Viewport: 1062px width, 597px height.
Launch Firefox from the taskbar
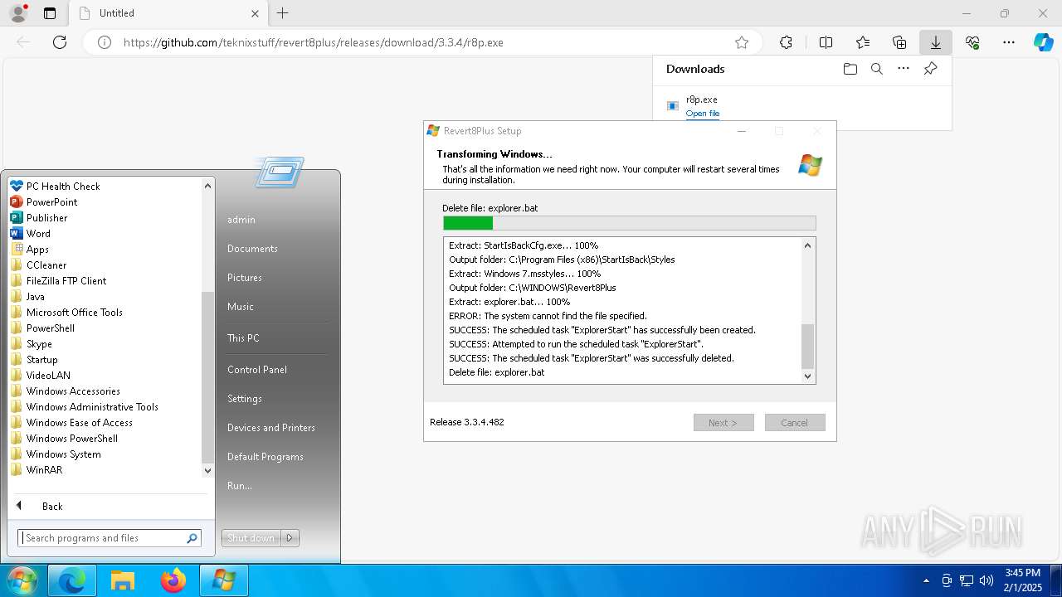(x=173, y=580)
